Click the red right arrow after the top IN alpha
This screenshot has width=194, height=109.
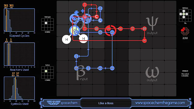pyautogui.click(x=92, y=5)
